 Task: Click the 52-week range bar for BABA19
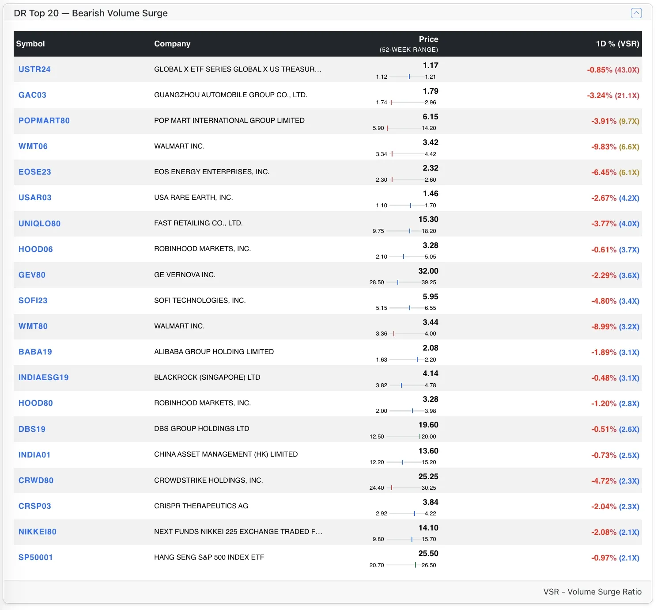pos(406,360)
